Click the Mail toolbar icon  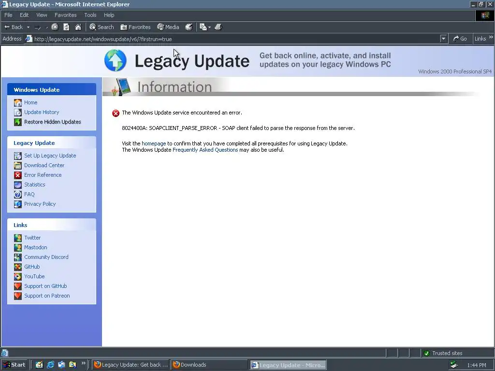[x=204, y=27]
